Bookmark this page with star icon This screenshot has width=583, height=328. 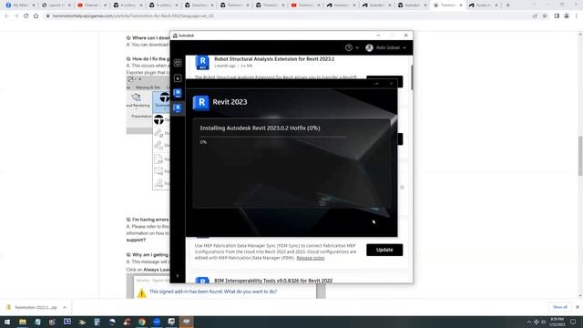tap(545, 16)
